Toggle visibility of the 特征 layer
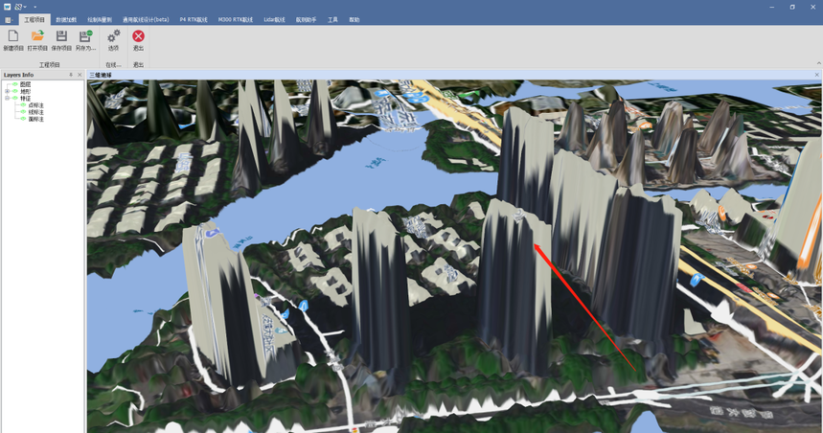 [15, 98]
